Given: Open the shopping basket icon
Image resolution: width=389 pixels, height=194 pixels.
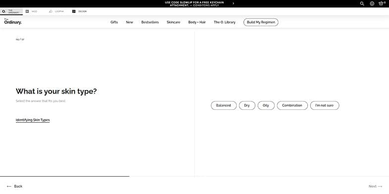Looking at the screenshot, I should [382, 3].
